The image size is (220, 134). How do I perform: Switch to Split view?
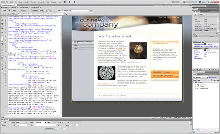[x=9, y=11]
